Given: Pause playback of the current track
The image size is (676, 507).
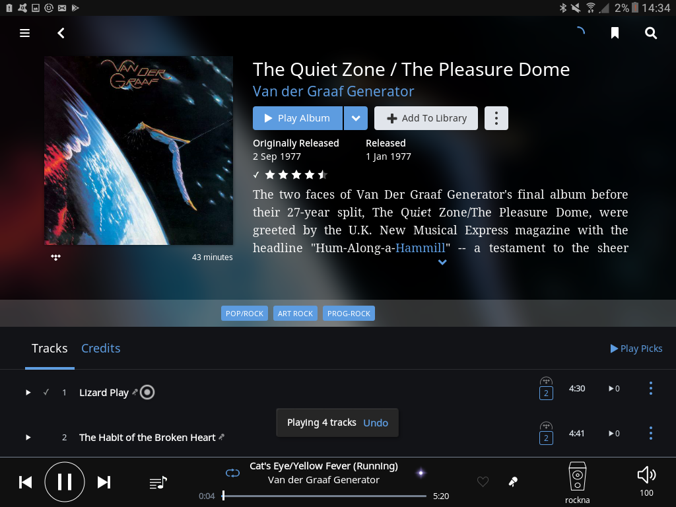Looking at the screenshot, I should pos(65,482).
